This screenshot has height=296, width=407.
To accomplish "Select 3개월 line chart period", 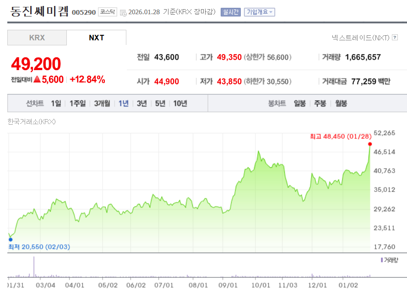I will point(102,104).
